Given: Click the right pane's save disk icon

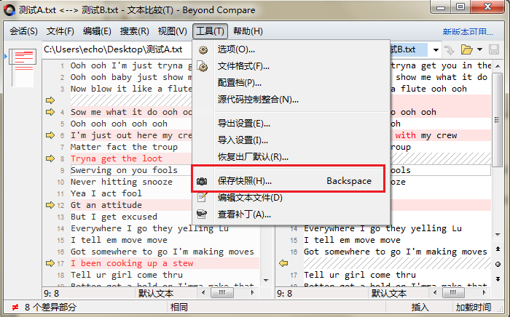Looking at the screenshot, I should (494, 49).
